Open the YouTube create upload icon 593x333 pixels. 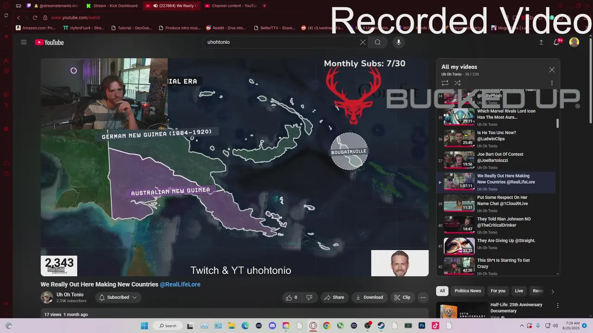click(541, 42)
